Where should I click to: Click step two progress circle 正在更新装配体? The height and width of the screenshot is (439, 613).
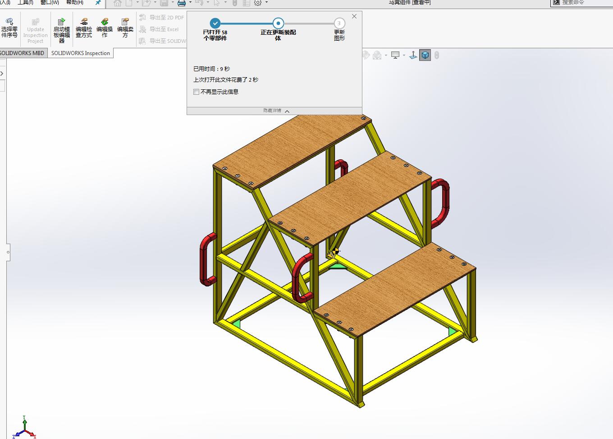pyautogui.click(x=278, y=23)
